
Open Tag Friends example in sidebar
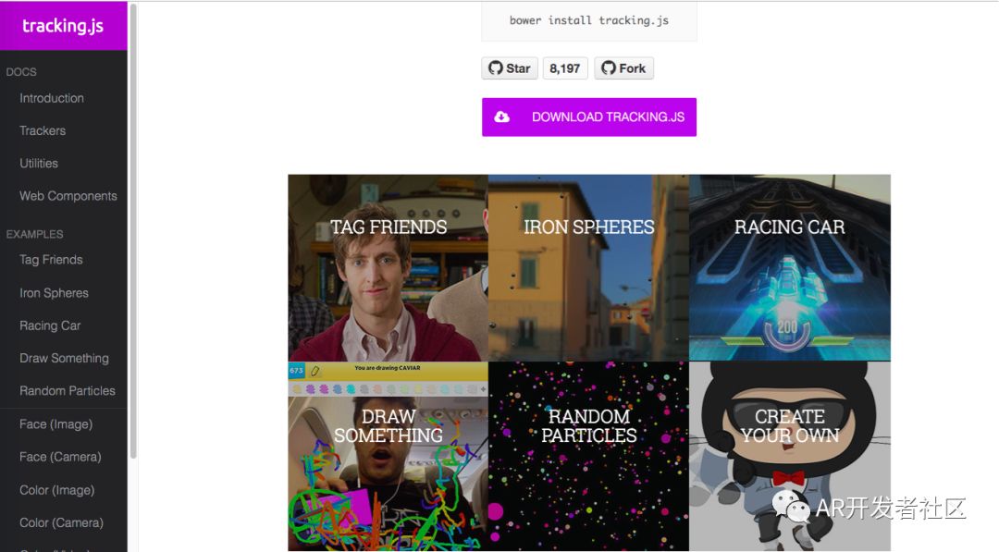tap(51, 260)
